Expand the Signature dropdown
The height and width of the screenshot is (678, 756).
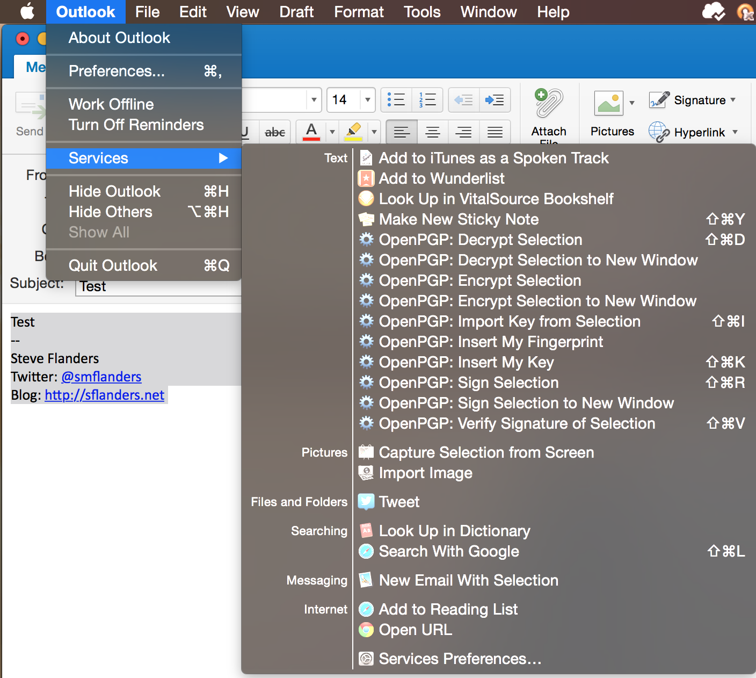click(x=733, y=100)
